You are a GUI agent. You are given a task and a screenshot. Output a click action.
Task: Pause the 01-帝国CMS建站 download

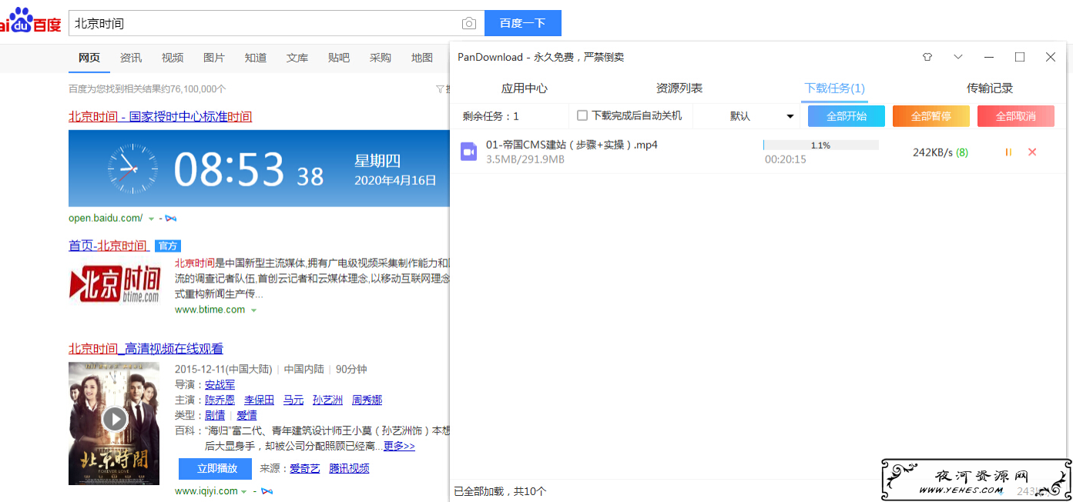pos(1008,152)
